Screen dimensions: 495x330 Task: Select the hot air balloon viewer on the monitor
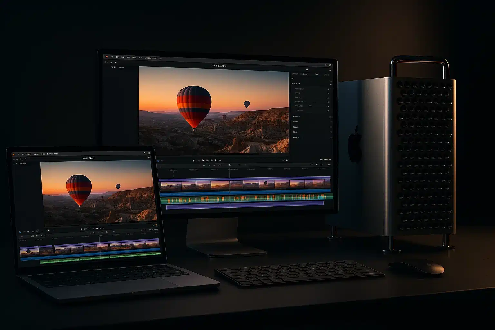[x=214, y=110]
